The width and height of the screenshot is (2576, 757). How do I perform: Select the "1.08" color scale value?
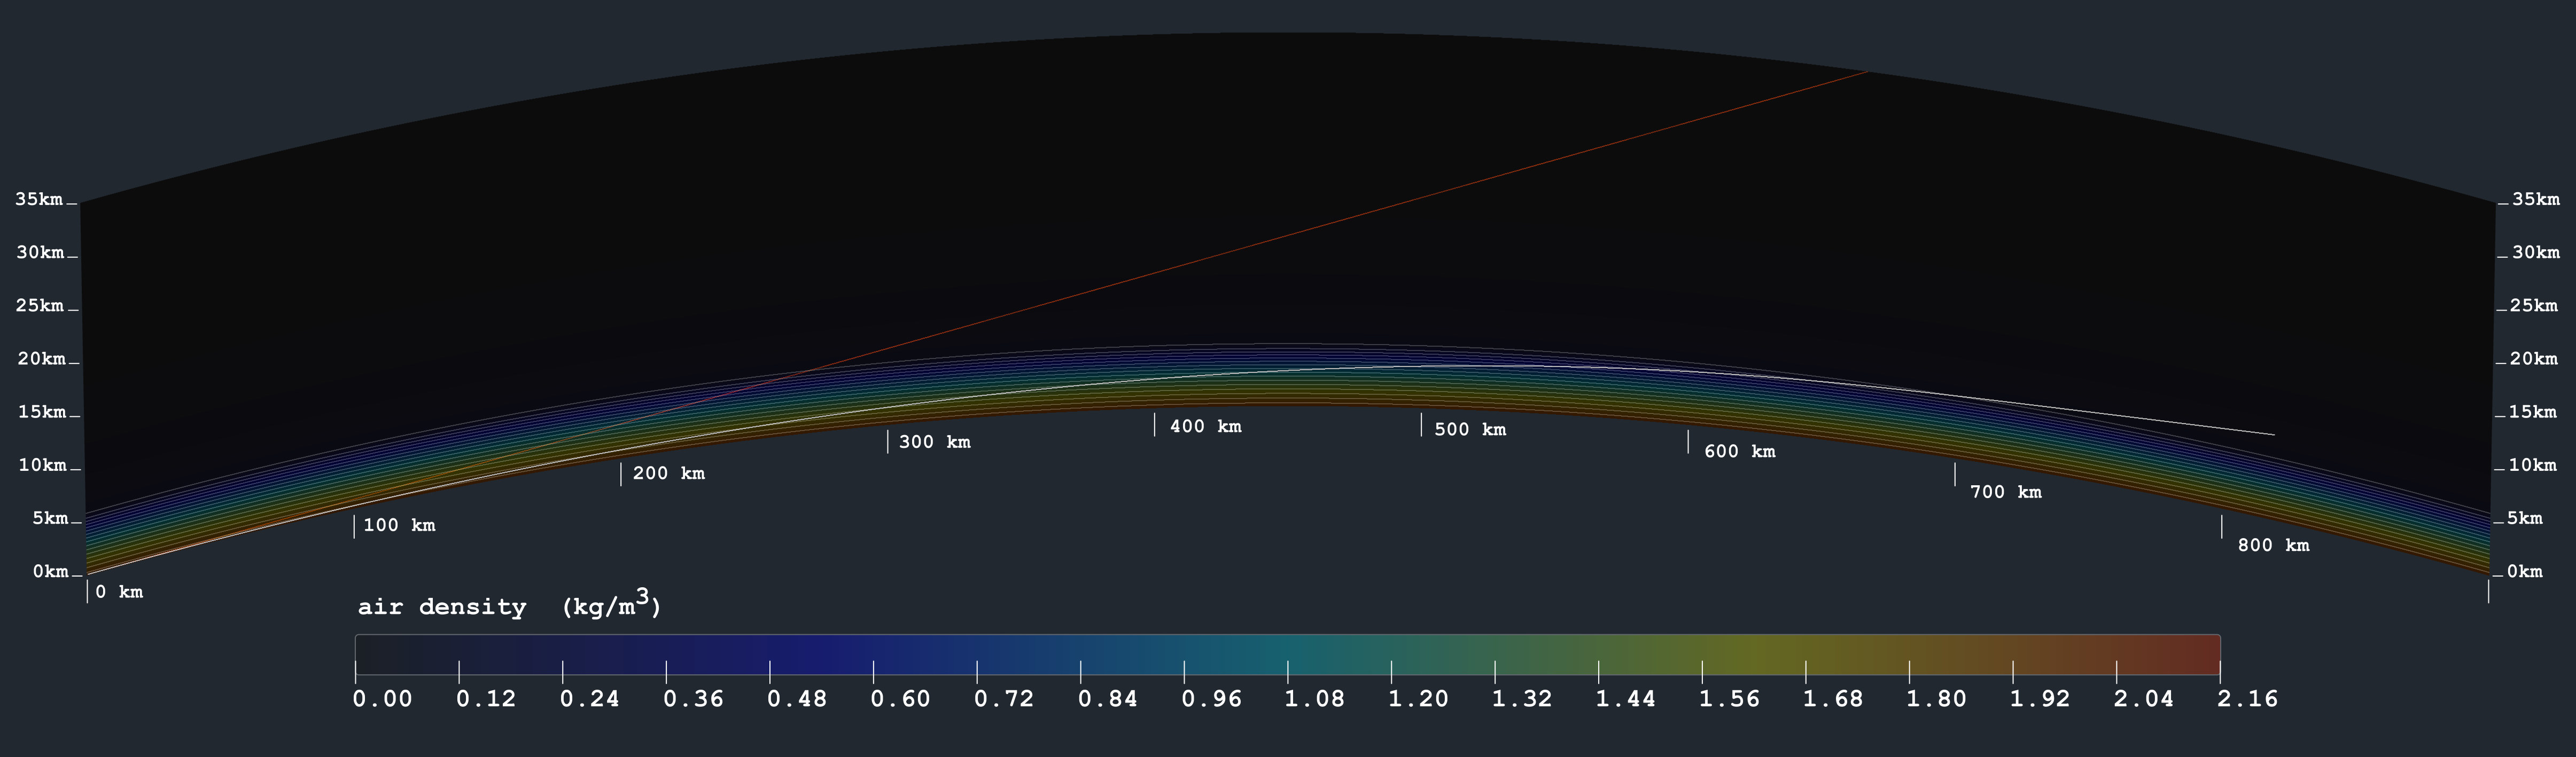1315,699
